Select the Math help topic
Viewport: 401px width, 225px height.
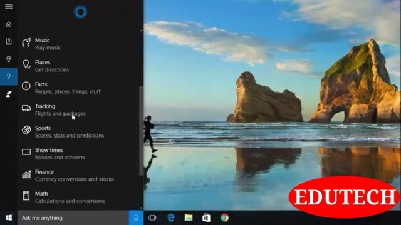80,197
